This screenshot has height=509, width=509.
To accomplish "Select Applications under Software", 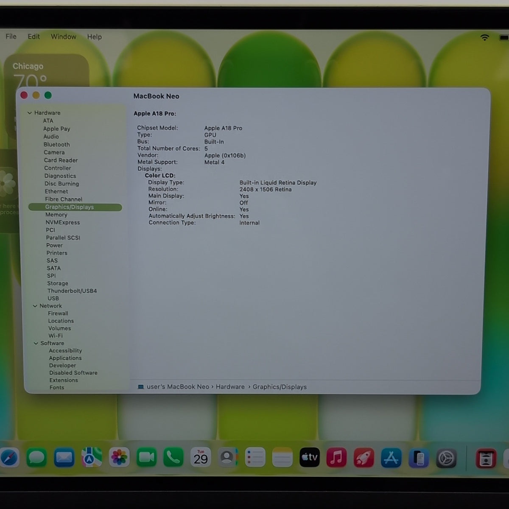I will [x=65, y=358].
